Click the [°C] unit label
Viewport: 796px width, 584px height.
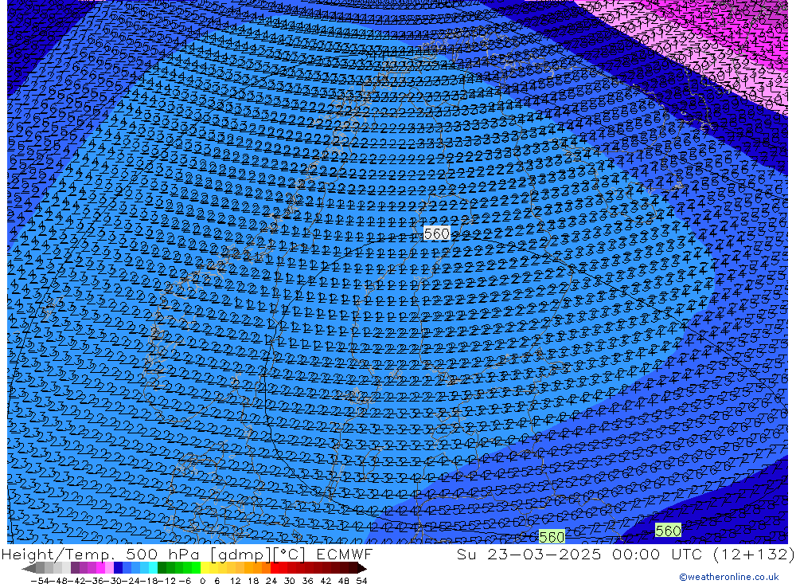[290, 555]
